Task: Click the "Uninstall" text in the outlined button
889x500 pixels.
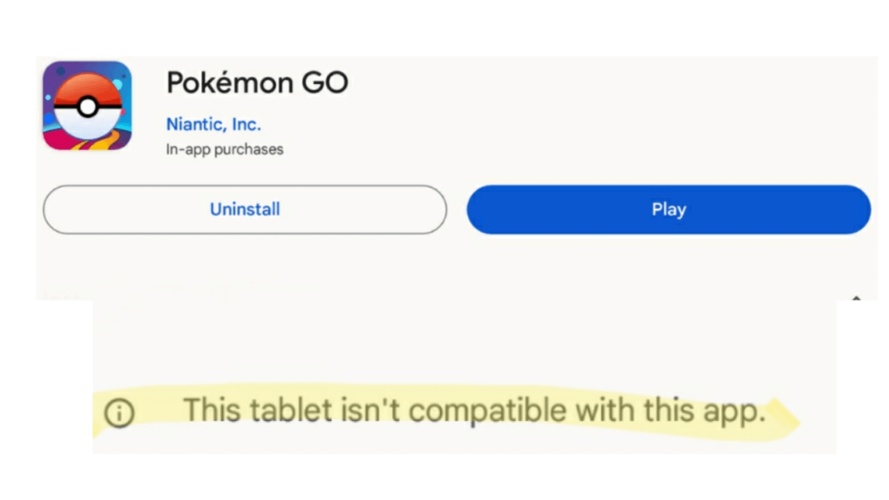Action: pyautogui.click(x=245, y=209)
